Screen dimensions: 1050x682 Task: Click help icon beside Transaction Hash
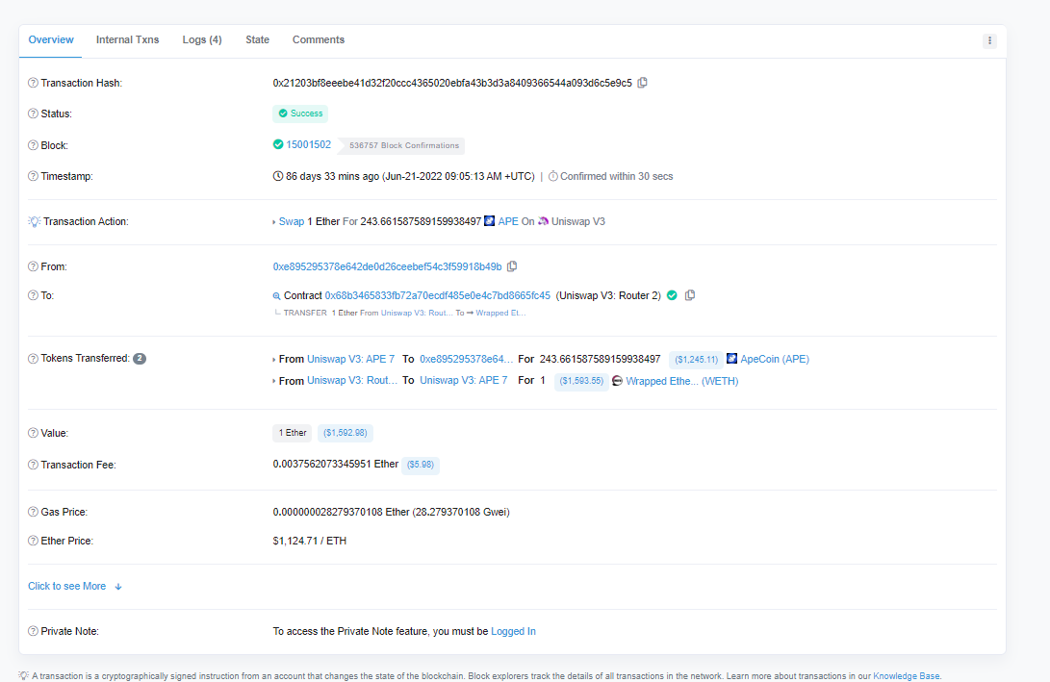pyautogui.click(x=33, y=83)
